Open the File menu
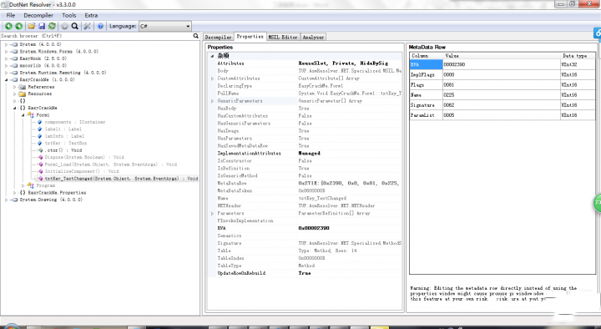Viewport: 601px width, 329px height. (11, 15)
